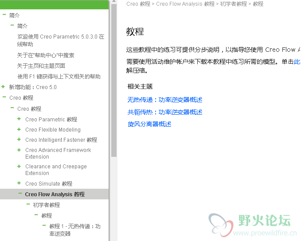Viewport: 301px width, 241px height.
Task: Expand the Creo Intelligent Fastener 教程 node
Action: tap(19, 140)
